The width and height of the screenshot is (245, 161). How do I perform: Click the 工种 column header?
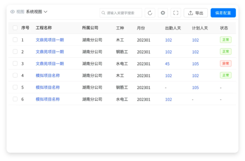coord(120,28)
